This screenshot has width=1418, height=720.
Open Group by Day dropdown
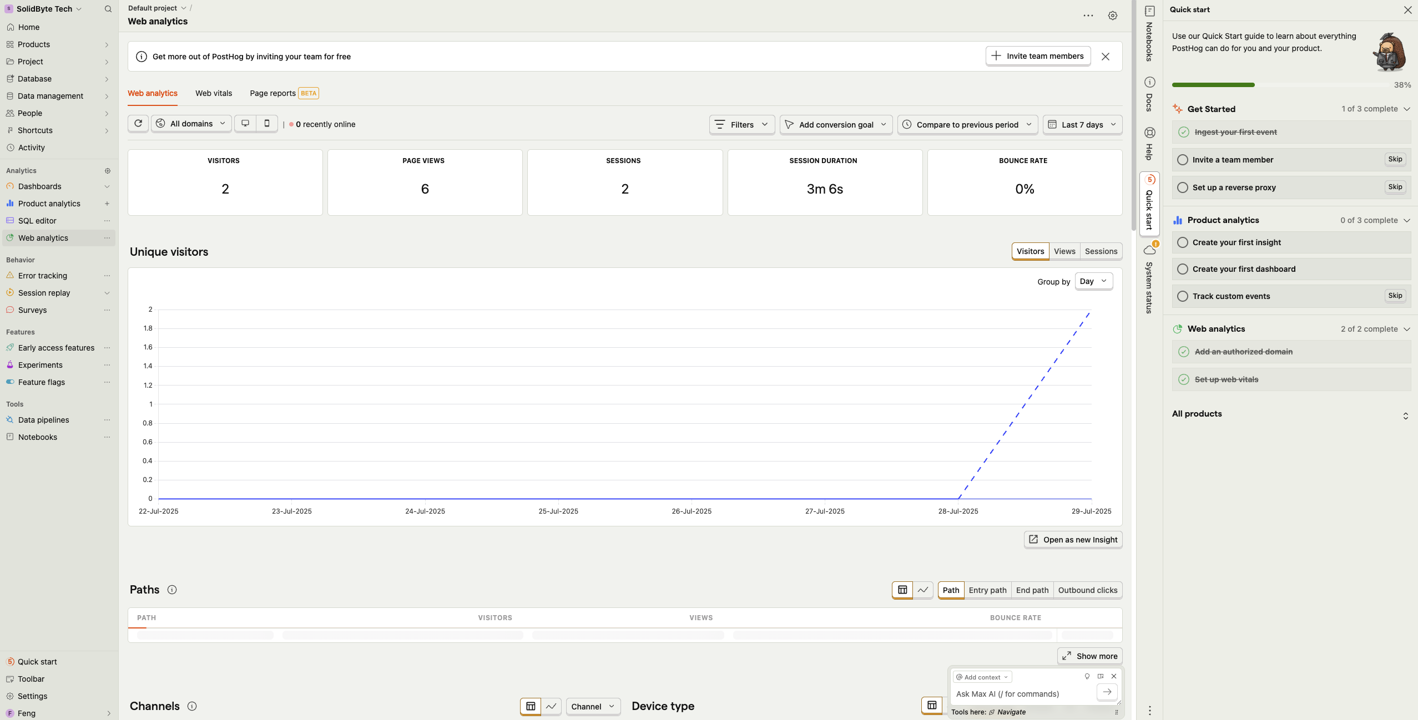(x=1093, y=281)
